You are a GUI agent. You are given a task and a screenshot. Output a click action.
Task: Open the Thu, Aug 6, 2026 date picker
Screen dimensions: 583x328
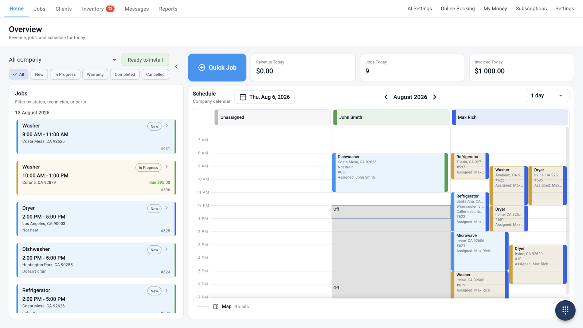265,97
